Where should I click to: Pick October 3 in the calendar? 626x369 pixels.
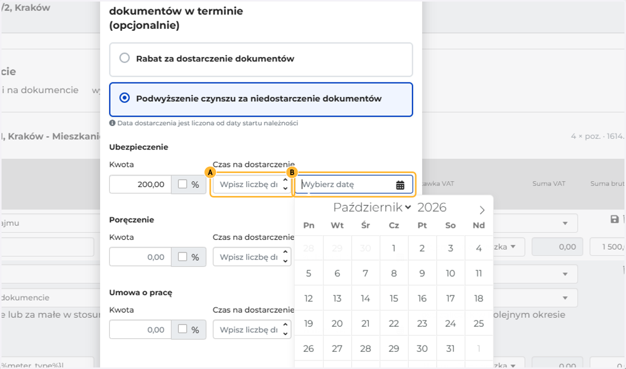click(x=451, y=249)
